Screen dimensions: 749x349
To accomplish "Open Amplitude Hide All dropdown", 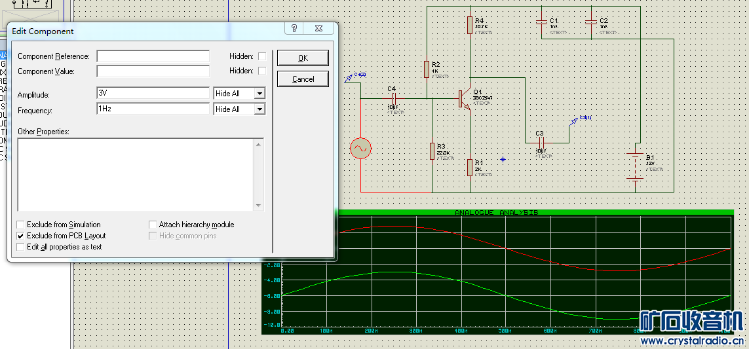I will point(259,94).
